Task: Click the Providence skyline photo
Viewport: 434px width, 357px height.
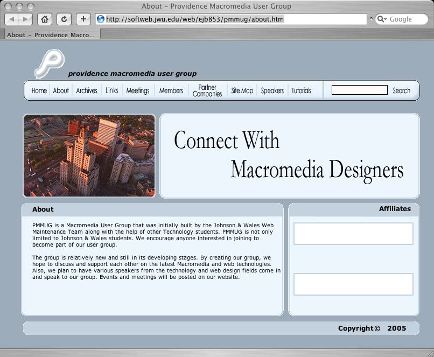Action: [89, 156]
